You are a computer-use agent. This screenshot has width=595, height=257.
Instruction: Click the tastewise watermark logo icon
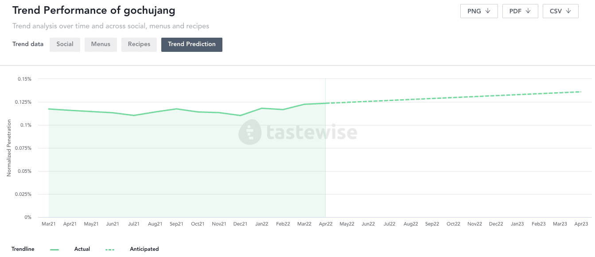coord(250,132)
